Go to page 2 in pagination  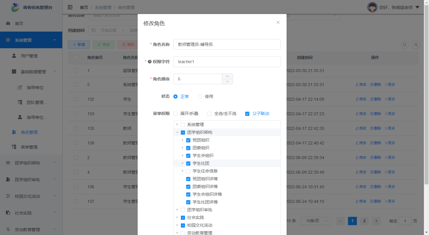(x=364, y=221)
